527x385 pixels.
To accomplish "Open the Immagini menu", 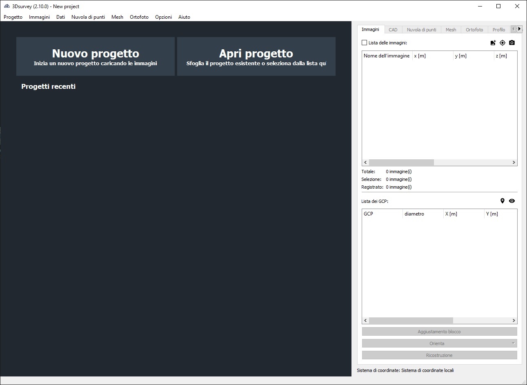I will pos(39,17).
